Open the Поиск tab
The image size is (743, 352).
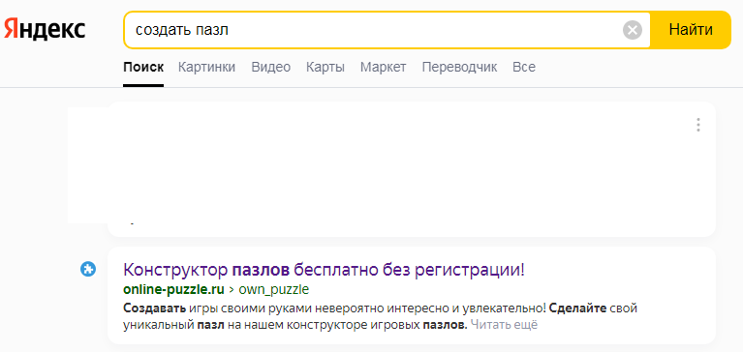click(x=143, y=67)
